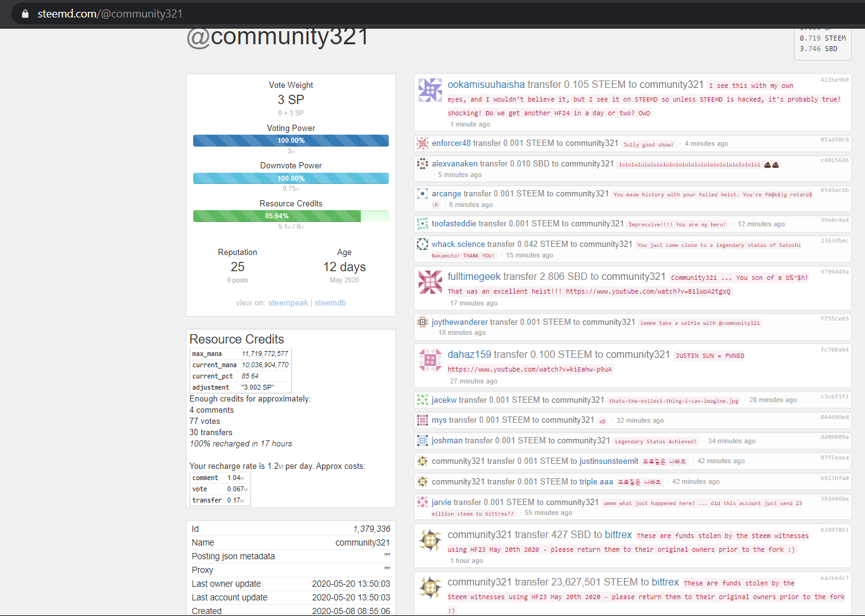The width and height of the screenshot is (865, 616).
Task: Open the triple.aaa account link
Action: pos(596,482)
